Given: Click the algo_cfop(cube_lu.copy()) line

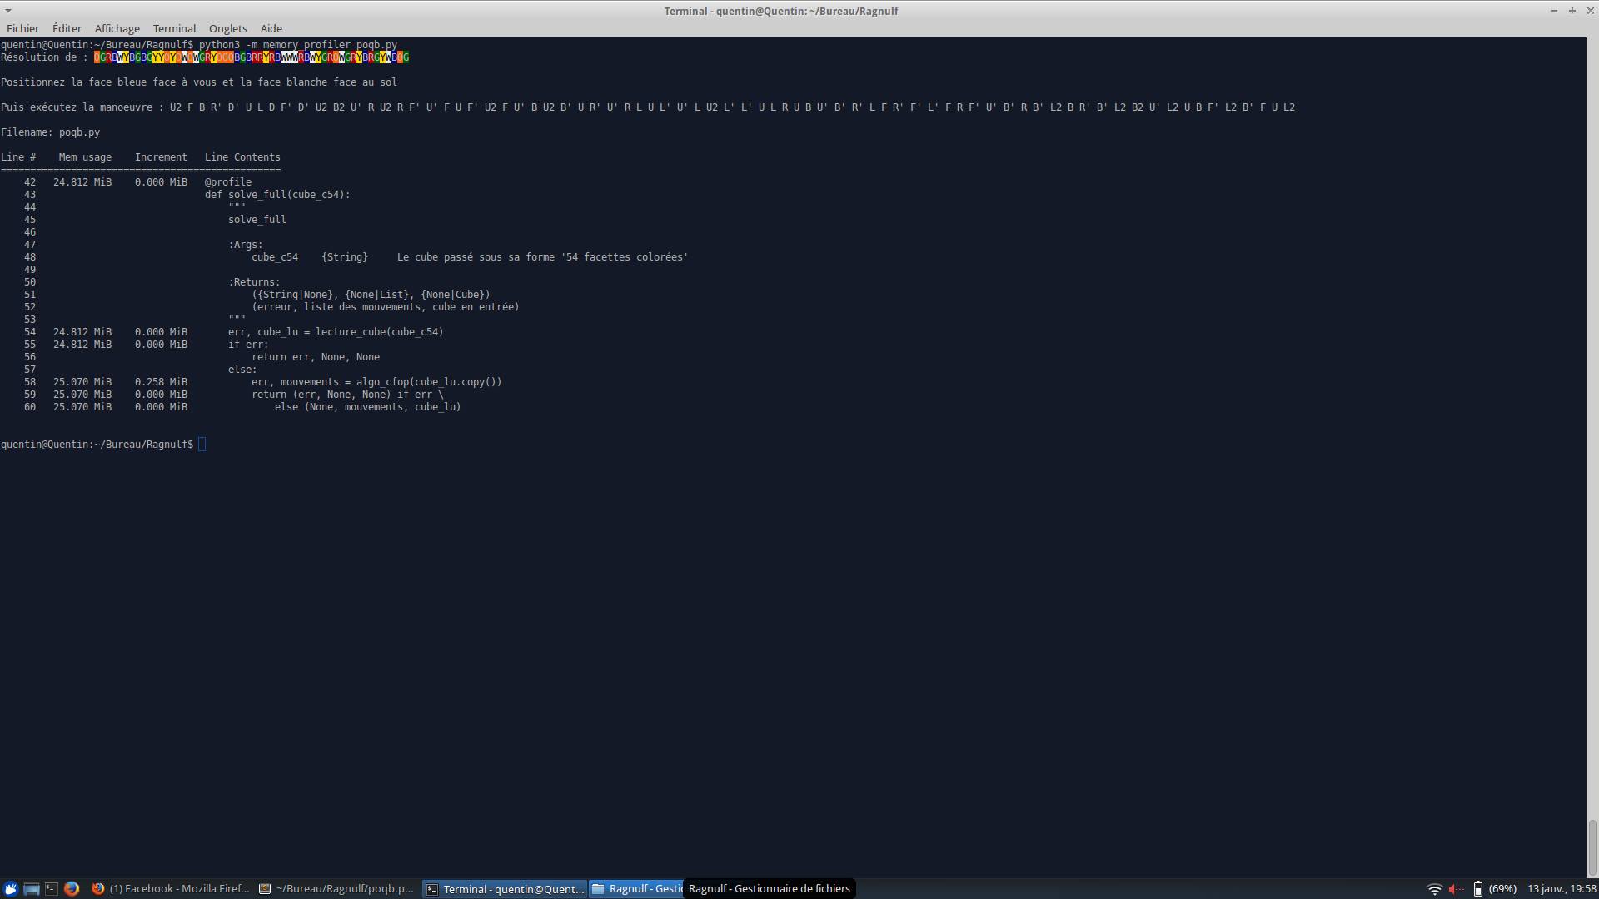Looking at the screenshot, I should 376,382.
